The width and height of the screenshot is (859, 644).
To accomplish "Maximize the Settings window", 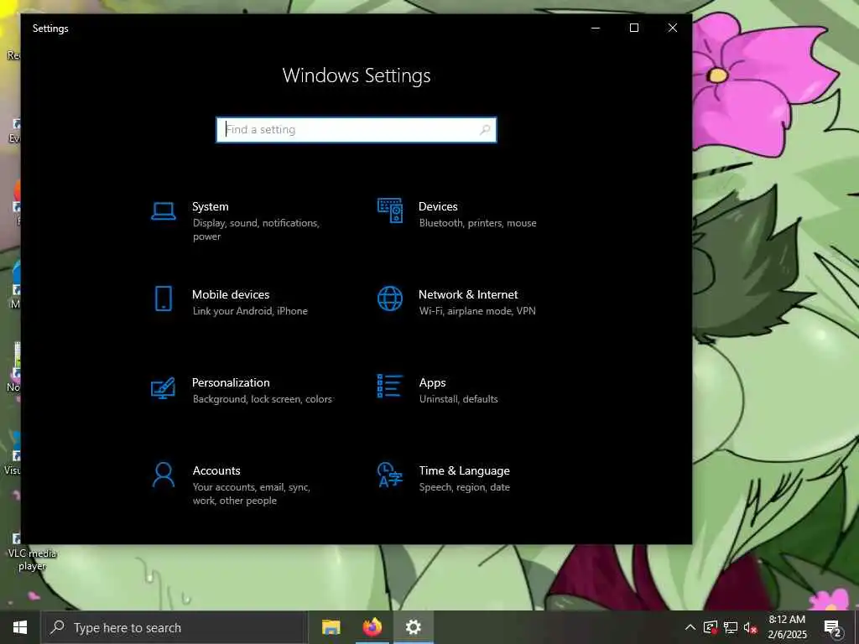I will 634,28.
